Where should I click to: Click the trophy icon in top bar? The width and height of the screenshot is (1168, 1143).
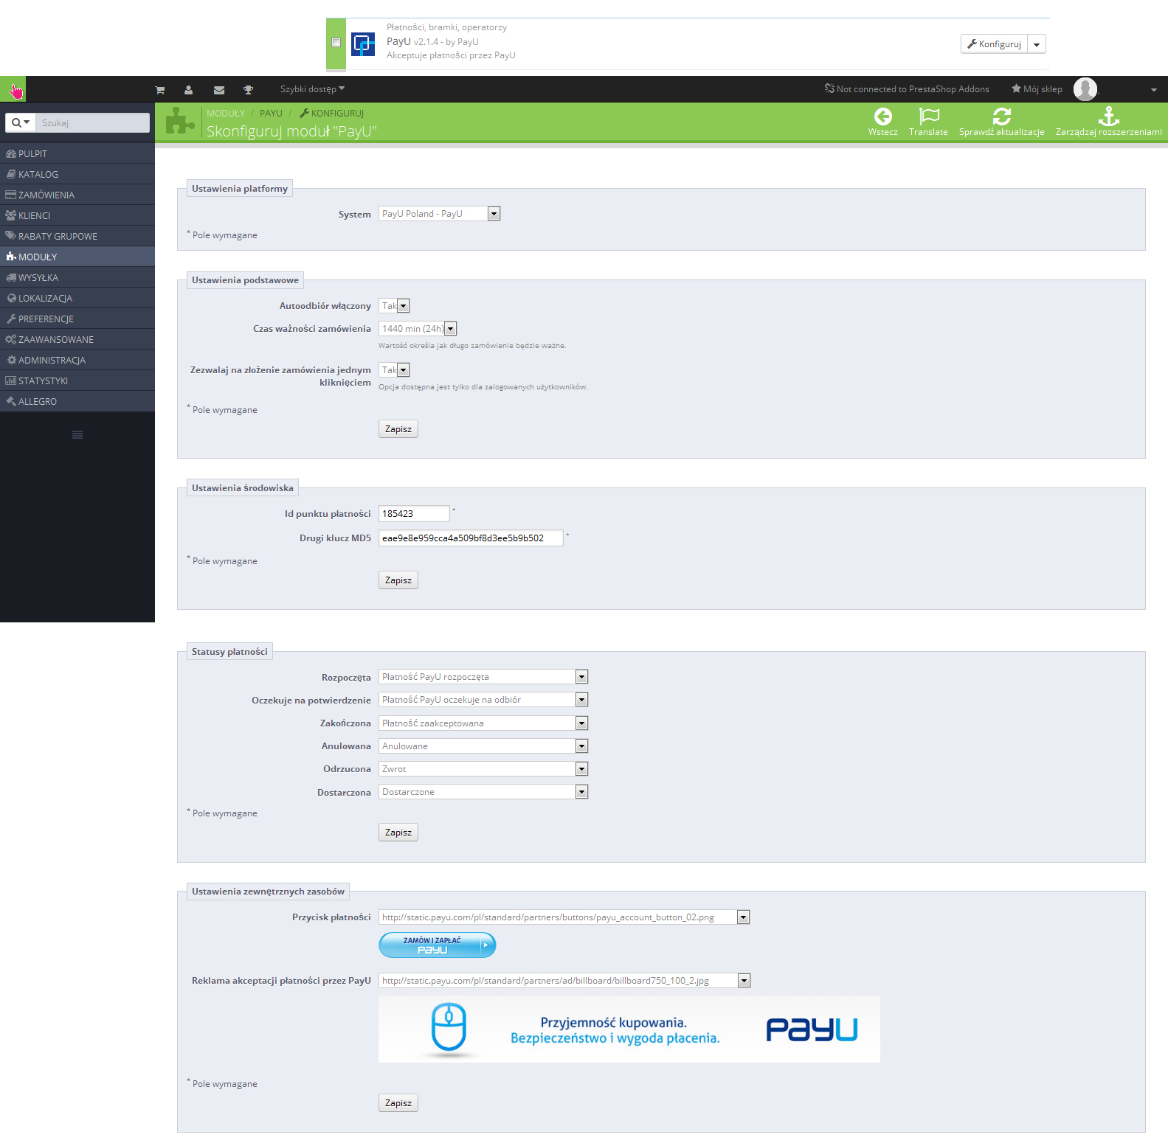click(x=249, y=90)
